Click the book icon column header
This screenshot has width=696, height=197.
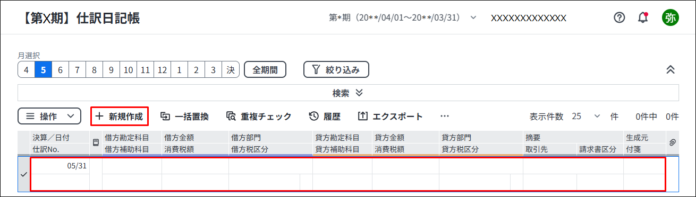pos(96,142)
